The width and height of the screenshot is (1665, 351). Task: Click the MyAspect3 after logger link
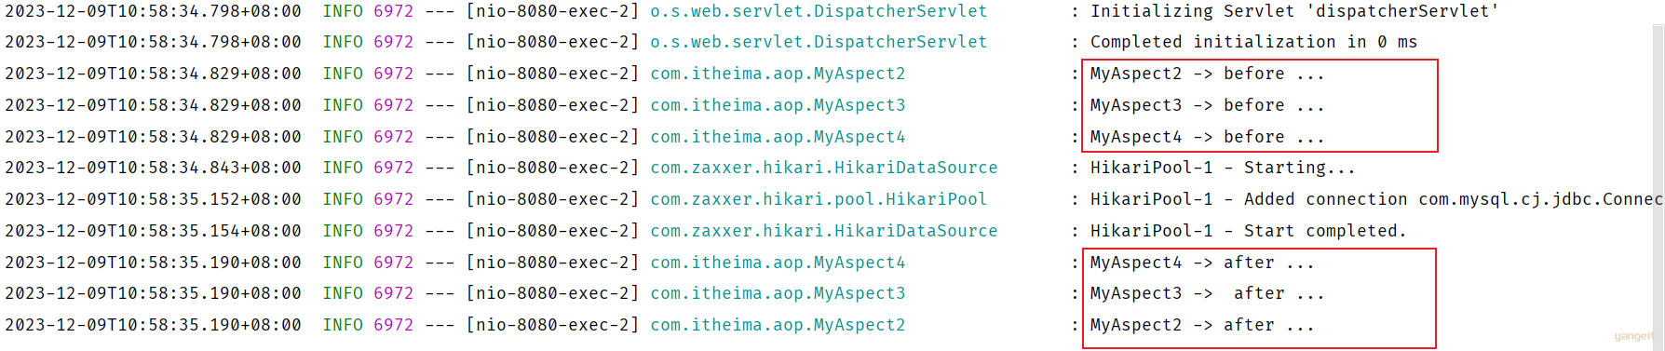coord(778,293)
